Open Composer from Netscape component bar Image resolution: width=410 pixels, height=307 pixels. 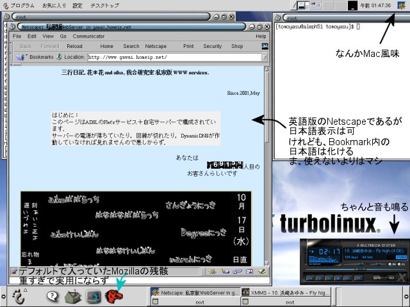click(262, 271)
